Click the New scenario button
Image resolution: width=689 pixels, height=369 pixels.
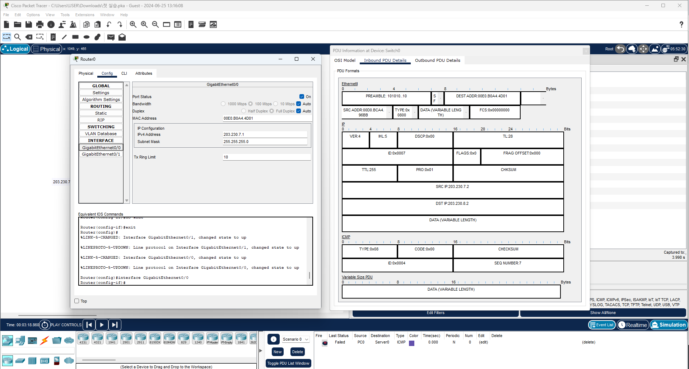(278, 352)
